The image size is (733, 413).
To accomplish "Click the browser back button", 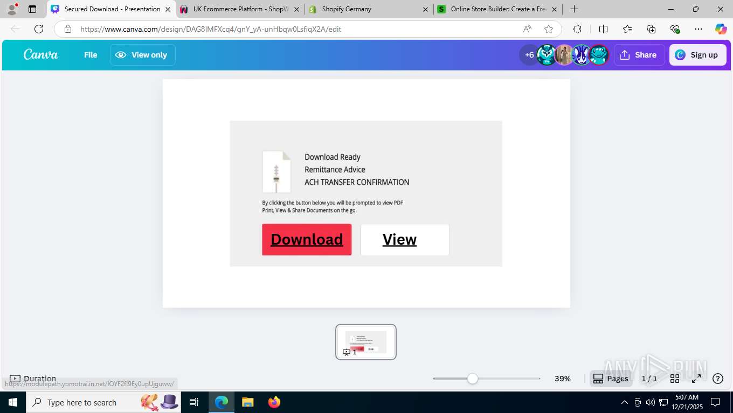I will point(15,29).
